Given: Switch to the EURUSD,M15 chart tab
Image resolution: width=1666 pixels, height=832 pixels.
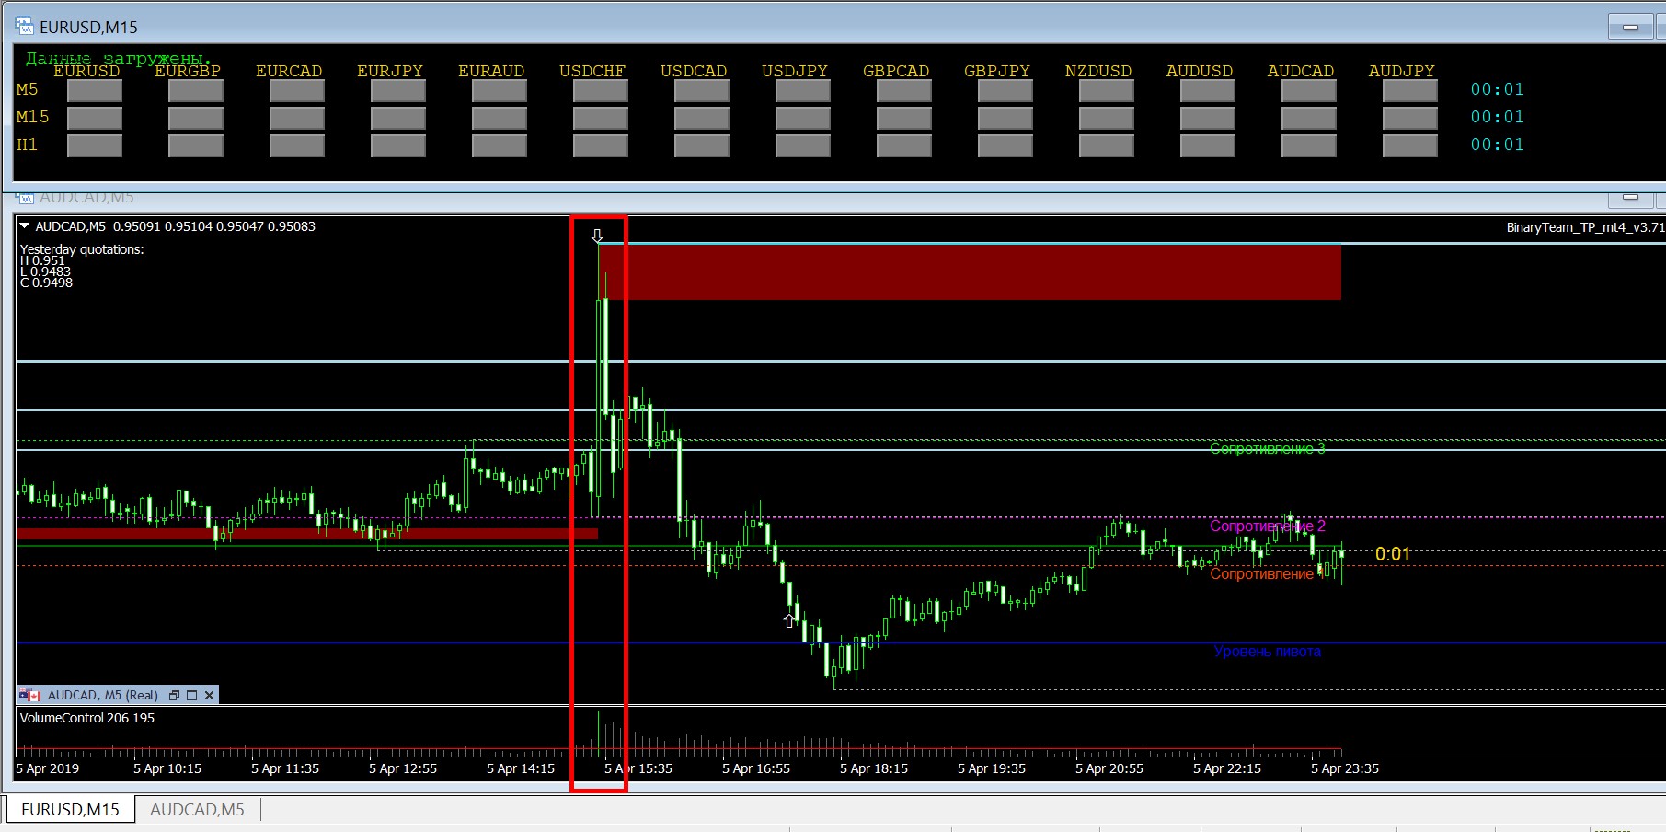Looking at the screenshot, I should pyautogui.click(x=70, y=809).
